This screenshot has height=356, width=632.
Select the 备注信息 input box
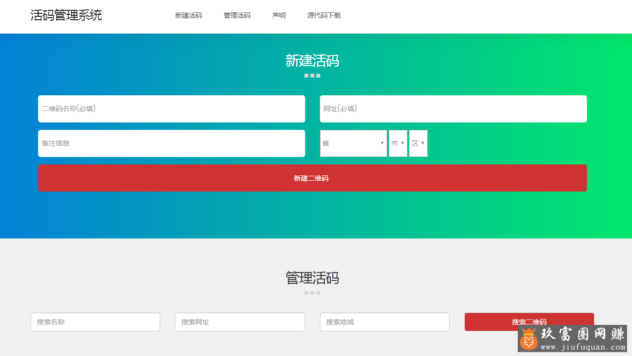[x=171, y=143]
